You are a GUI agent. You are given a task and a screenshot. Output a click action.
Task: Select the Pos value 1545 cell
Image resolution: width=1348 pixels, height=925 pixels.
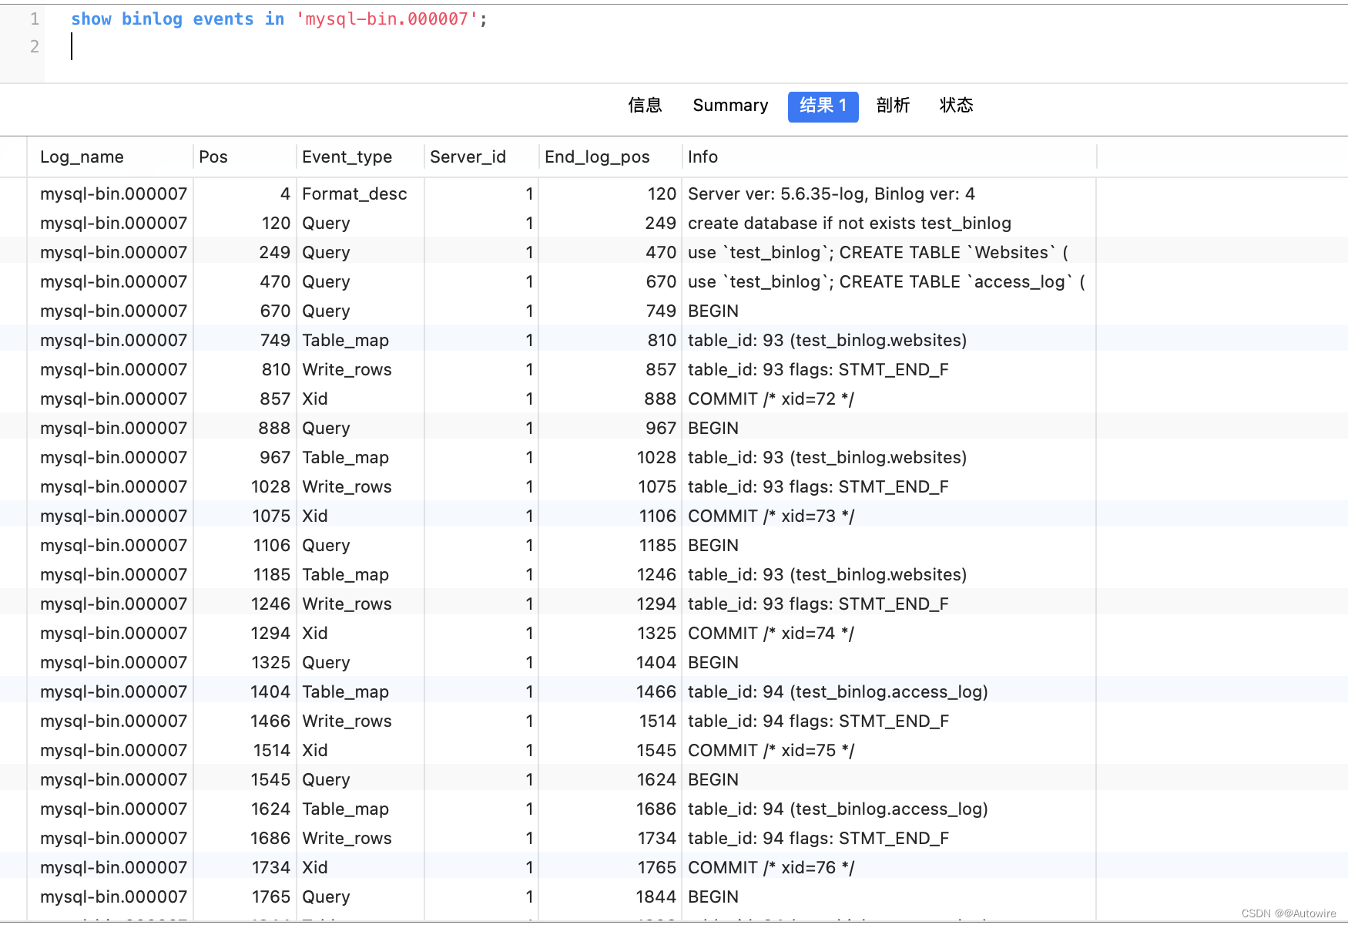pyautogui.click(x=244, y=780)
